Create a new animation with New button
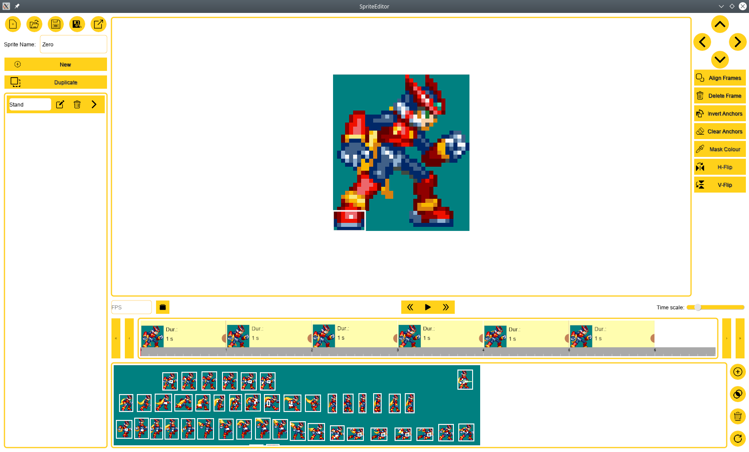Screen dimensions: 749x452 [x=56, y=64]
